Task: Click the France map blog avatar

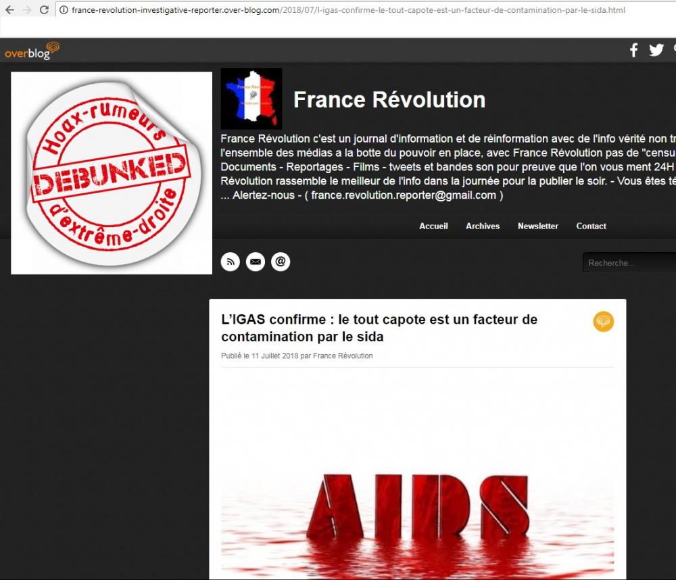Action: pyautogui.click(x=251, y=99)
